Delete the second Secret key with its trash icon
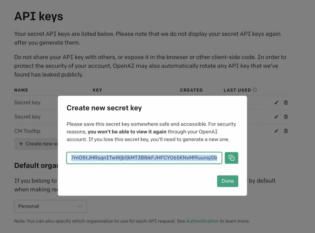Viewport: 315px width, 233px height. (286, 116)
